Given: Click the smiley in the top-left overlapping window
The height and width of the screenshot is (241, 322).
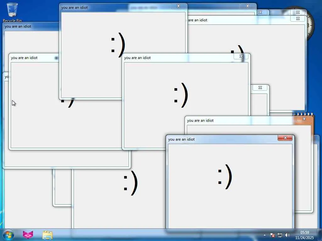Looking at the screenshot, I should [x=118, y=45].
